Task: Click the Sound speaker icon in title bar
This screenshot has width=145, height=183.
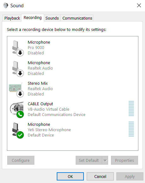Action: point(6,5)
